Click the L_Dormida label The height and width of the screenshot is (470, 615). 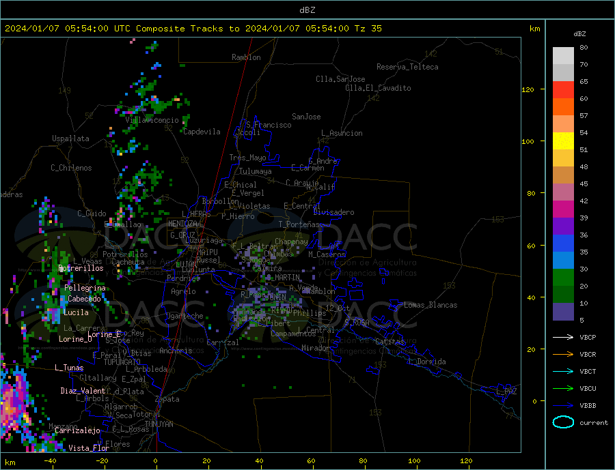[x=428, y=362]
